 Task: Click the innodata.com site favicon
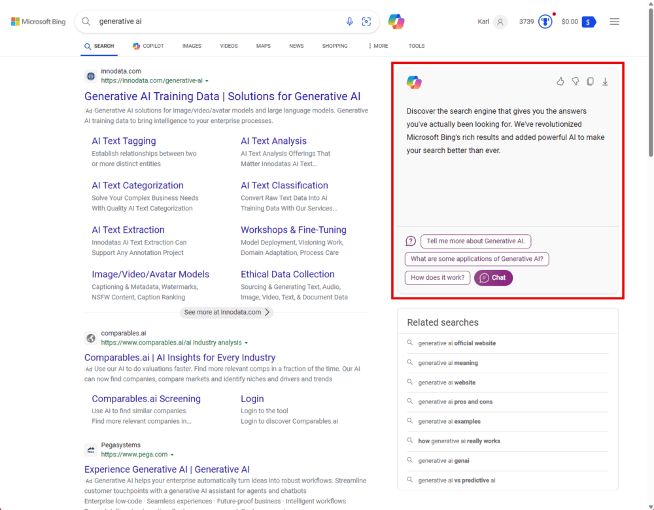click(x=90, y=76)
